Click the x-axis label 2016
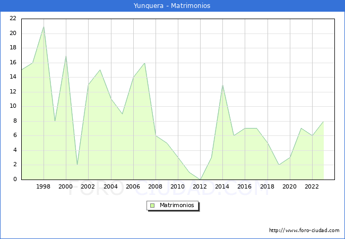The height and width of the screenshot is (239, 345). (x=244, y=186)
